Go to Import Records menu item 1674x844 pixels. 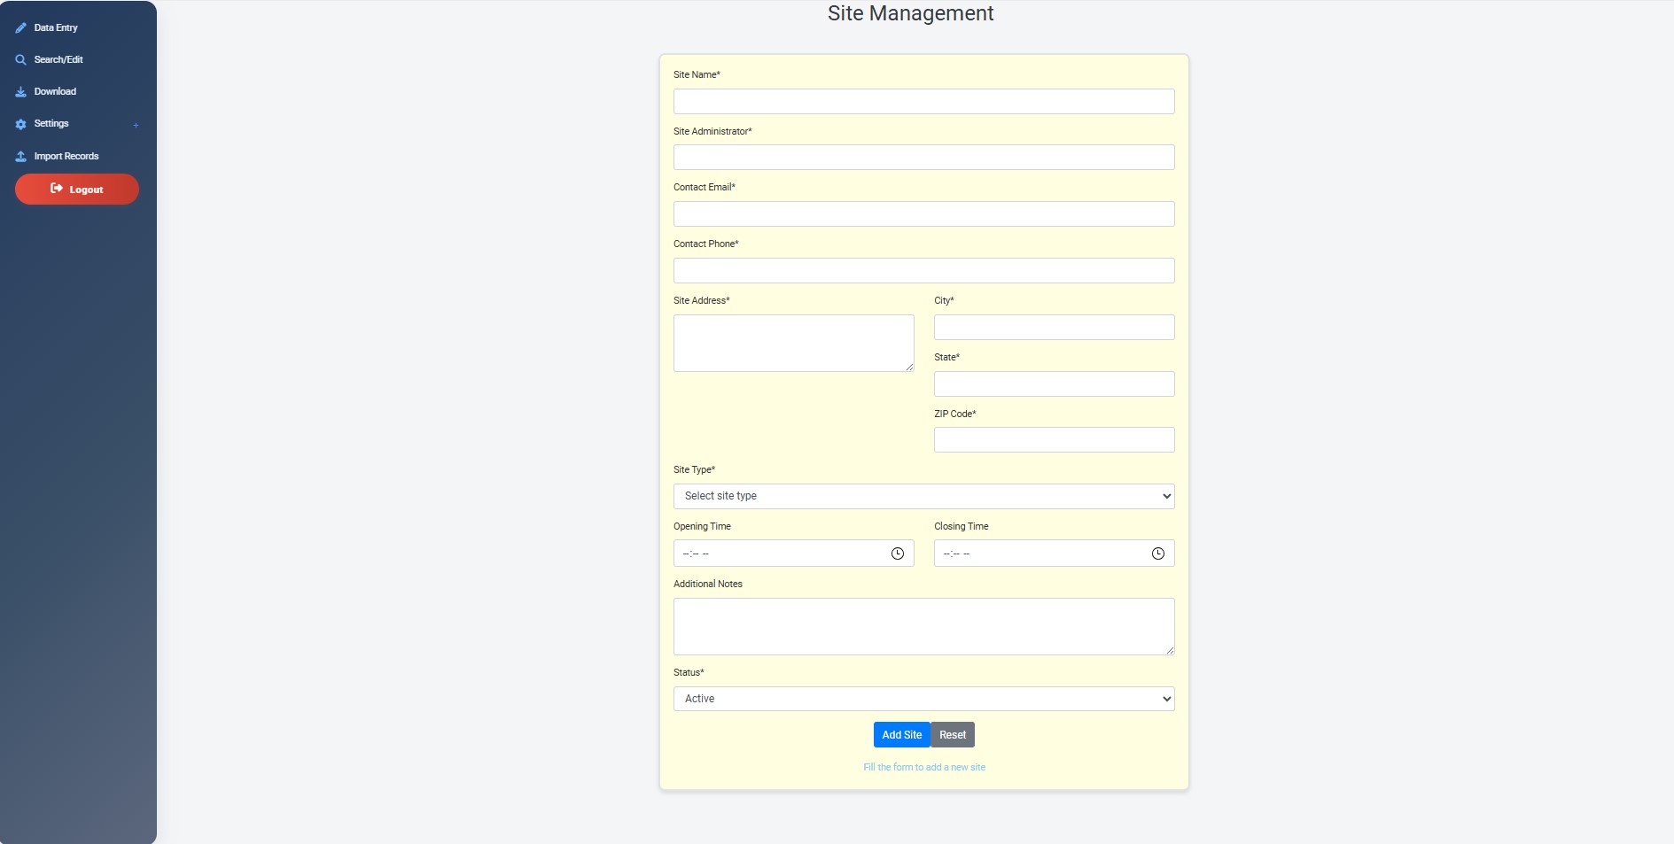pos(66,157)
